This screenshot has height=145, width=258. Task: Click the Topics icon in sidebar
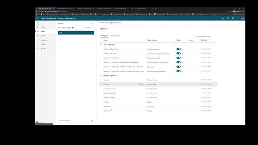37,31
